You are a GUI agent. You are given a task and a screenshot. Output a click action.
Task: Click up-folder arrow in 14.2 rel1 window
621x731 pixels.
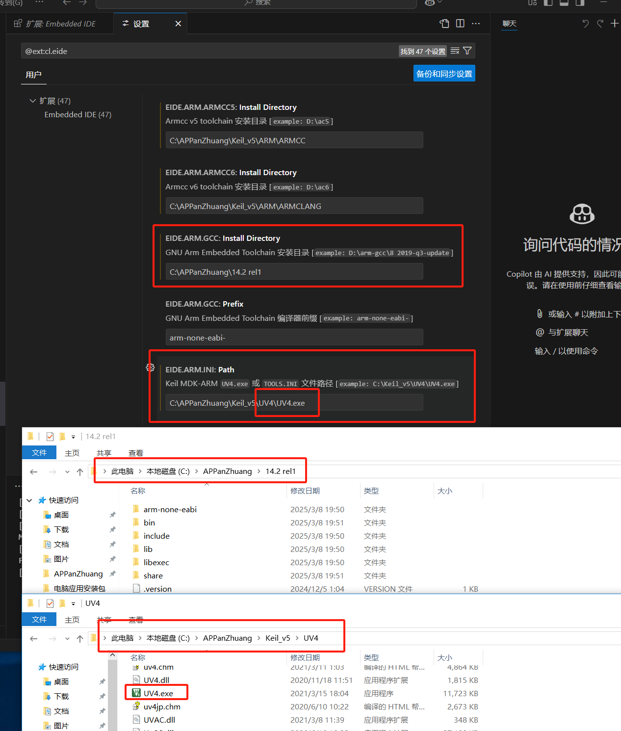80,471
